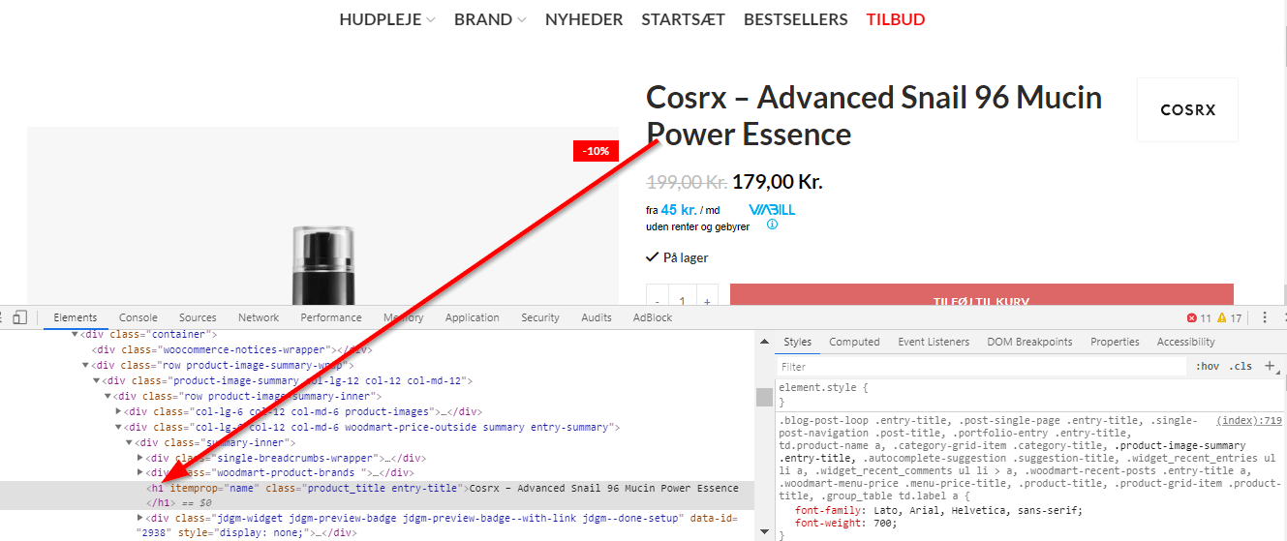Click the yellow warnings count icon
The image size is (1287, 541).
(x=1222, y=317)
